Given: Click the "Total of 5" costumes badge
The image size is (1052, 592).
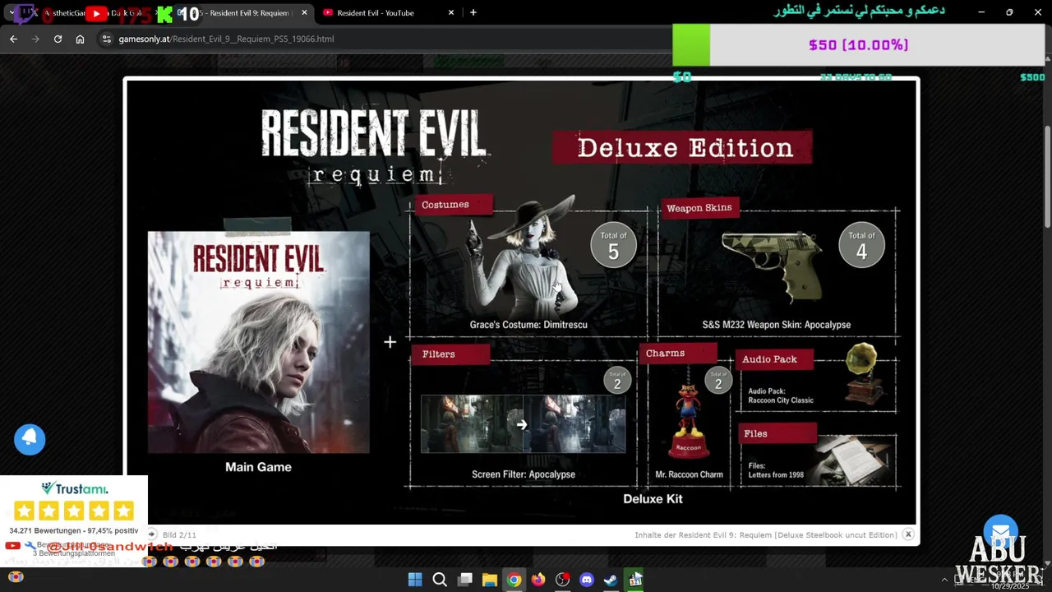Looking at the screenshot, I should pos(613,246).
